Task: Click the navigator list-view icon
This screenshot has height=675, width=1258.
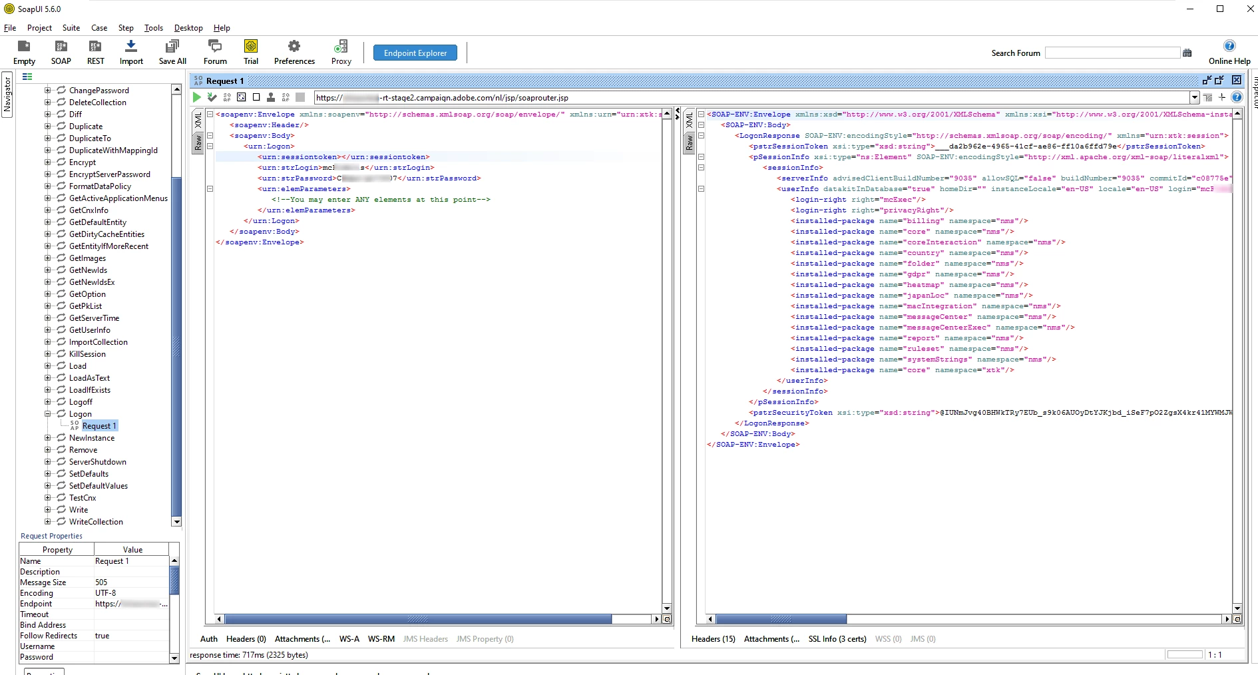Action: coord(27,77)
